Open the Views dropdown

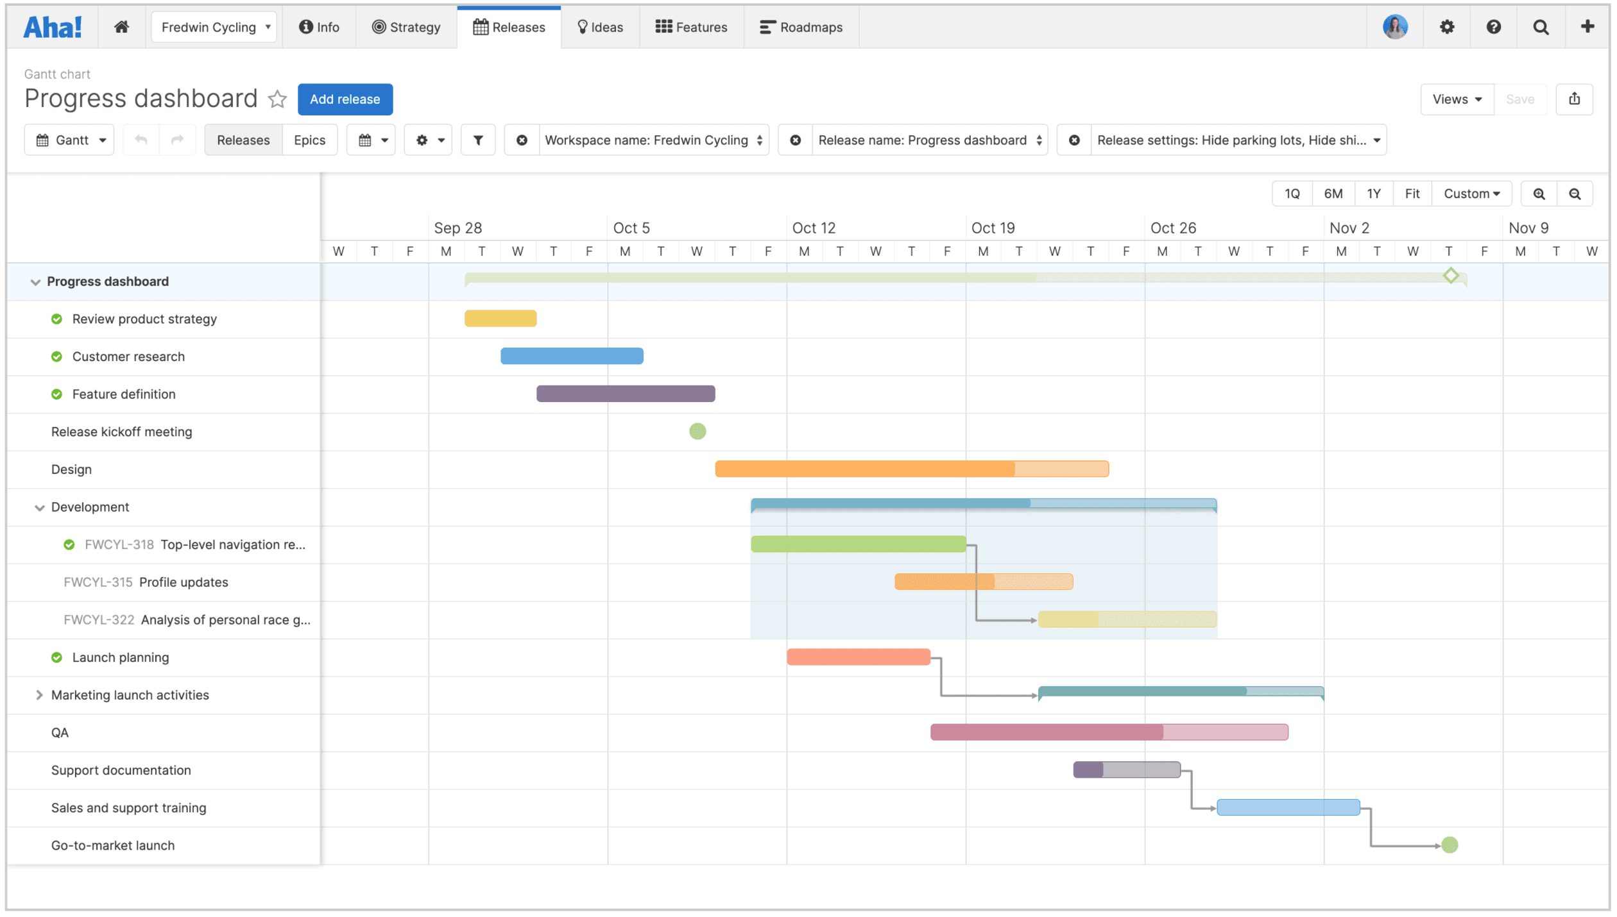tap(1457, 99)
